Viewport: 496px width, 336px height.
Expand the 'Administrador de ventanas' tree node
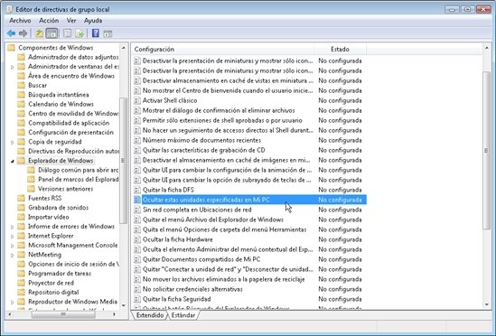(x=13, y=67)
